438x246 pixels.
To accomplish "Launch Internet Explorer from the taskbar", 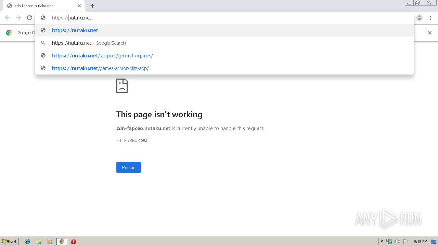I will click(x=27, y=242).
